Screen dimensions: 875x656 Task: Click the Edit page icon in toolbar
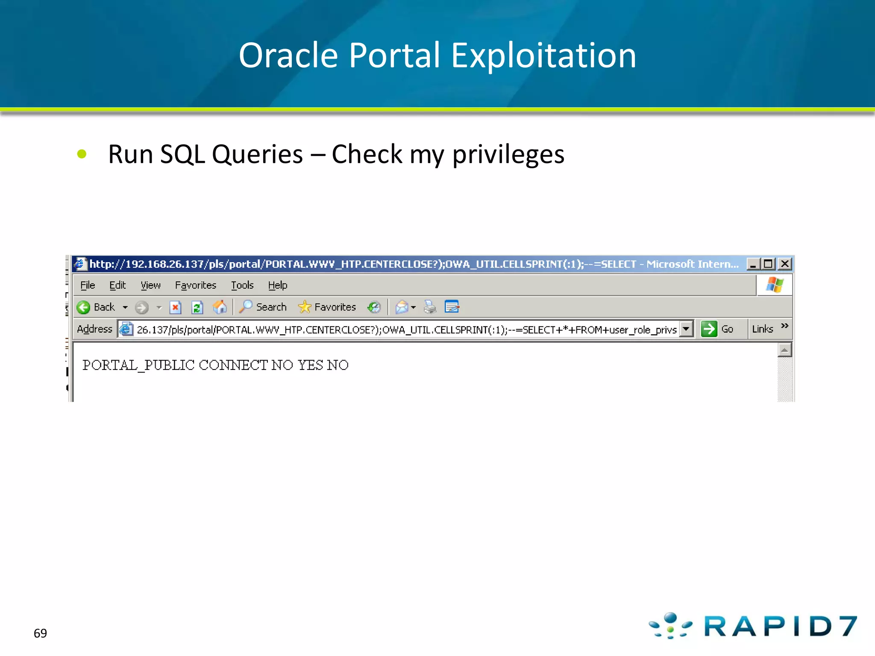[x=452, y=307]
